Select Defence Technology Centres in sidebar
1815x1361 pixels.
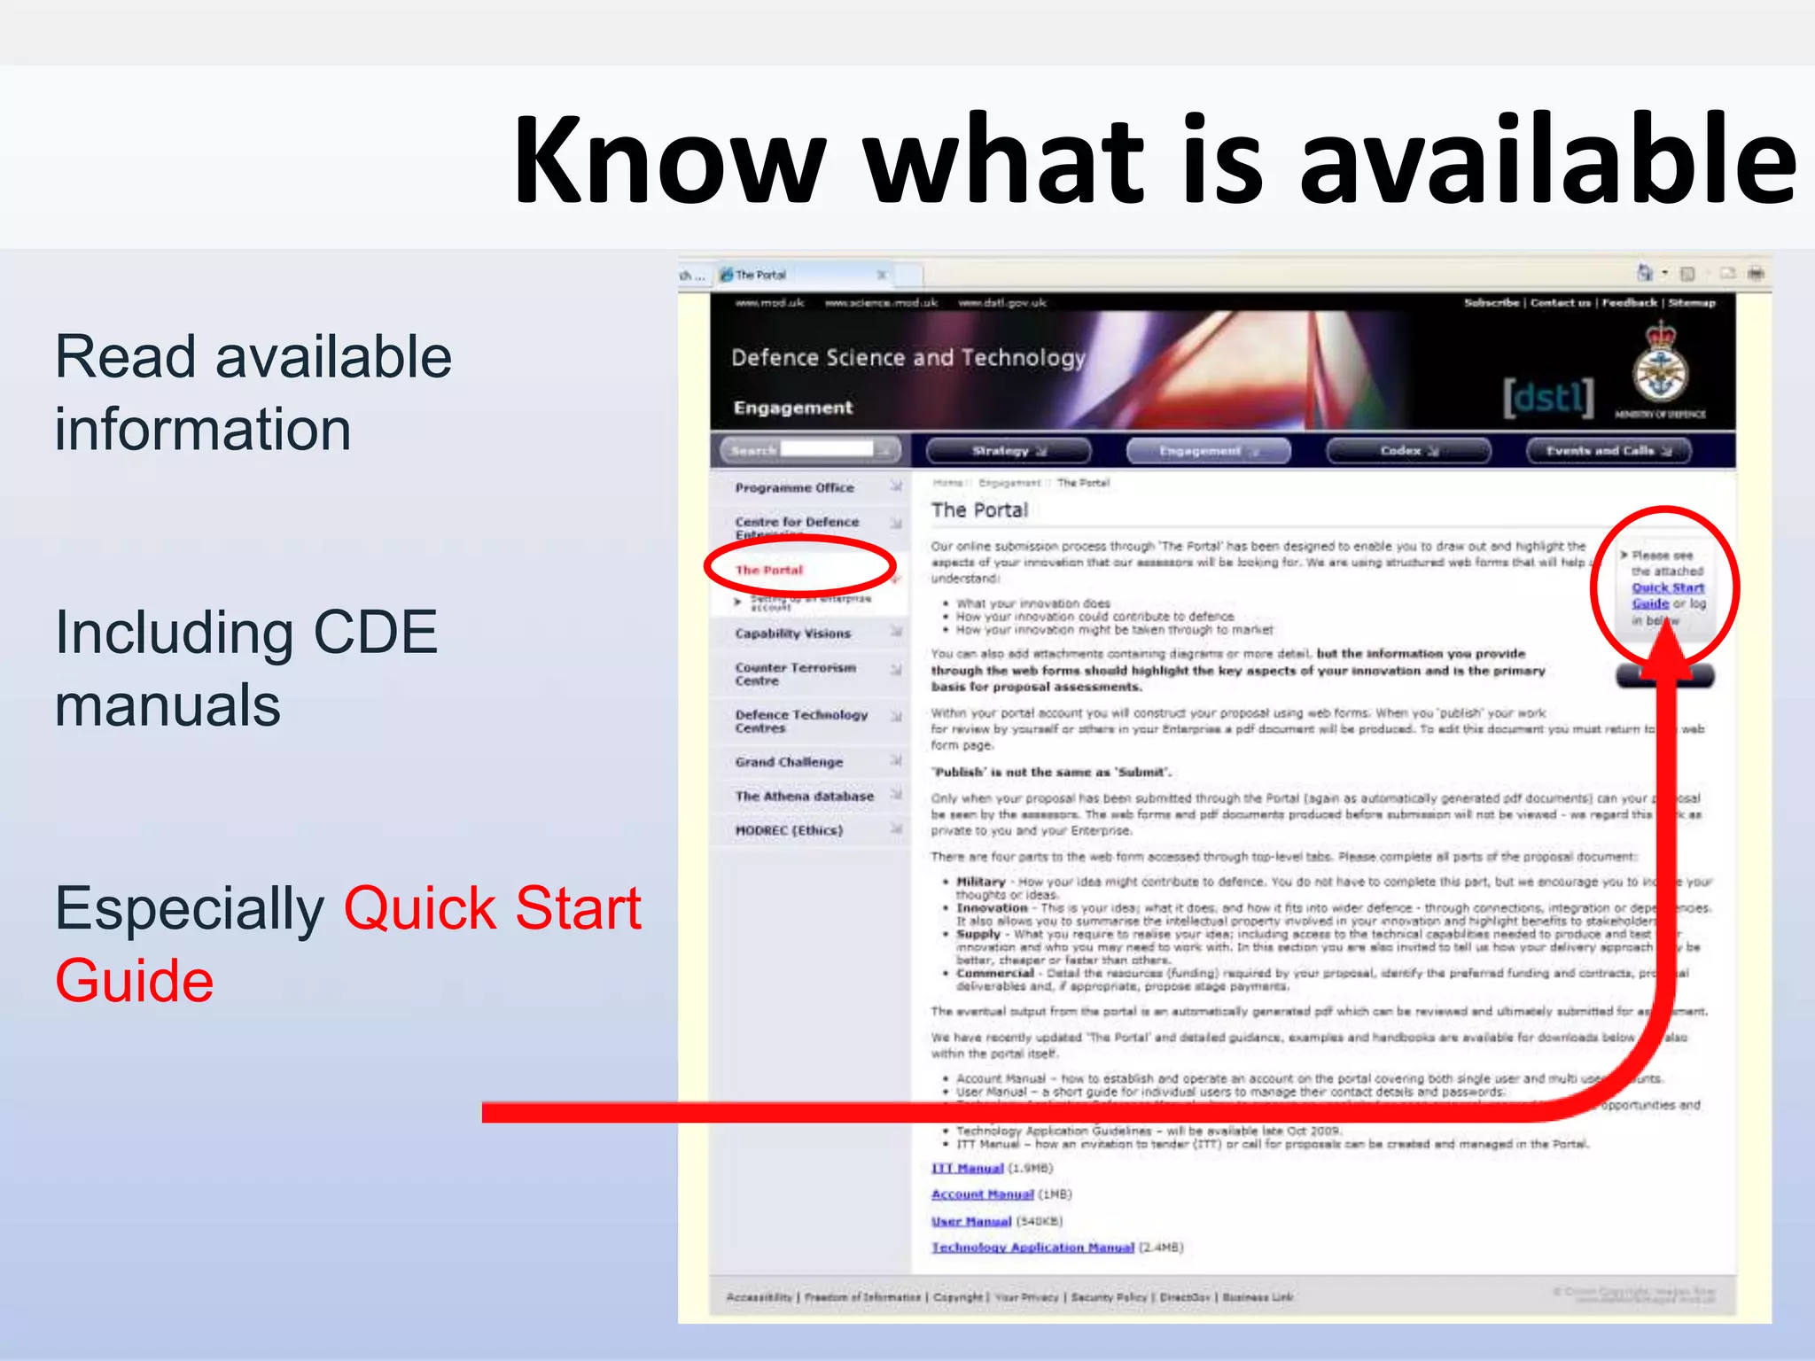[801, 721]
